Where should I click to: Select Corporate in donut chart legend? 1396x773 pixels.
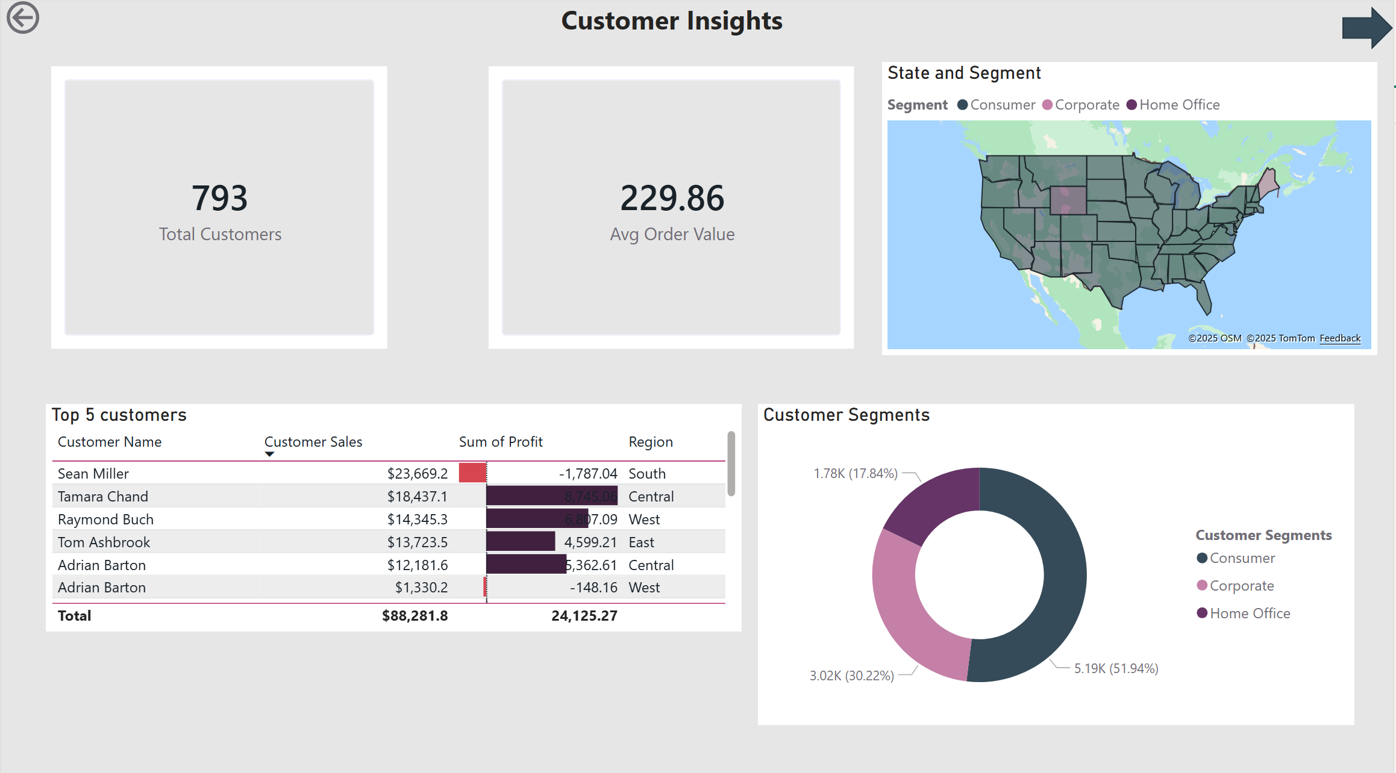[1235, 586]
